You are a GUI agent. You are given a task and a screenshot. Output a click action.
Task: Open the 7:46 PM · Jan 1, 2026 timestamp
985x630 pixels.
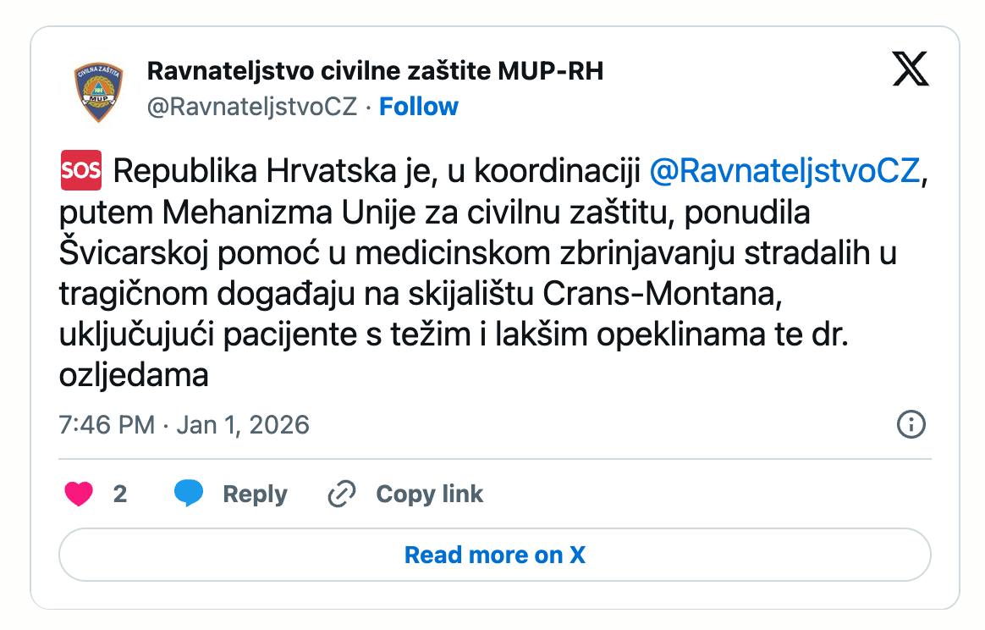184,424
